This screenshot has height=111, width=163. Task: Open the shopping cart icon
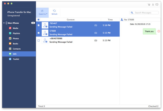[x=149, y=5]
